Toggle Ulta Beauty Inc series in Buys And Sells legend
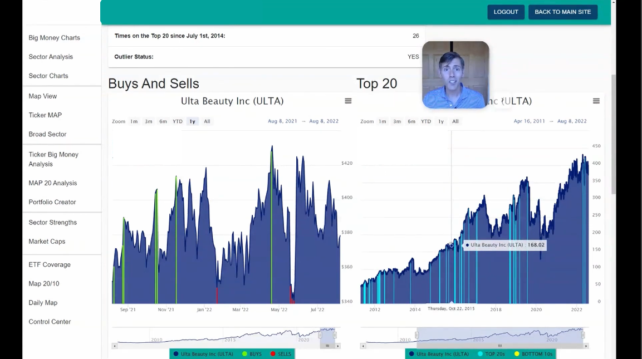The image size is (642, 359). pyautogui.click(x=203, y=353)
